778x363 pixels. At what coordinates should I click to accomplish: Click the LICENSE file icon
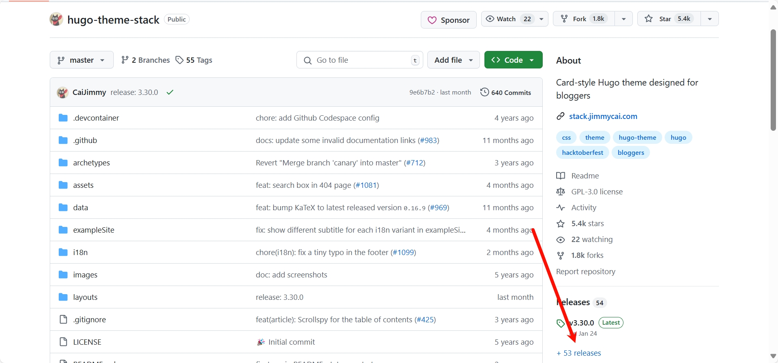pos(63,342)
